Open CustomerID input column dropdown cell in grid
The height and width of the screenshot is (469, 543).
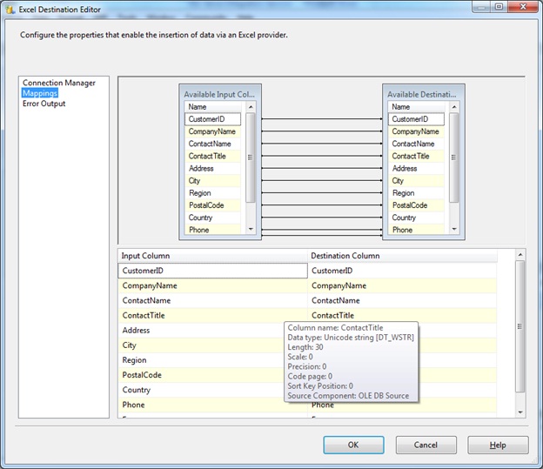[212, 271]
